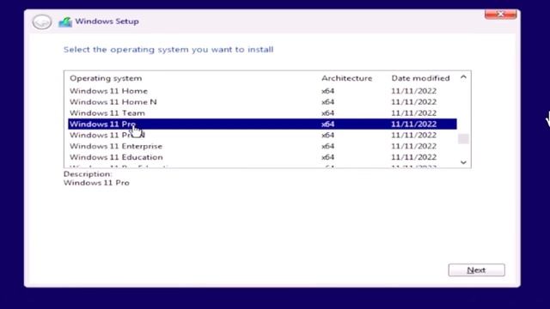Click the Windows Setup logo icon

[x=65, y=22]
